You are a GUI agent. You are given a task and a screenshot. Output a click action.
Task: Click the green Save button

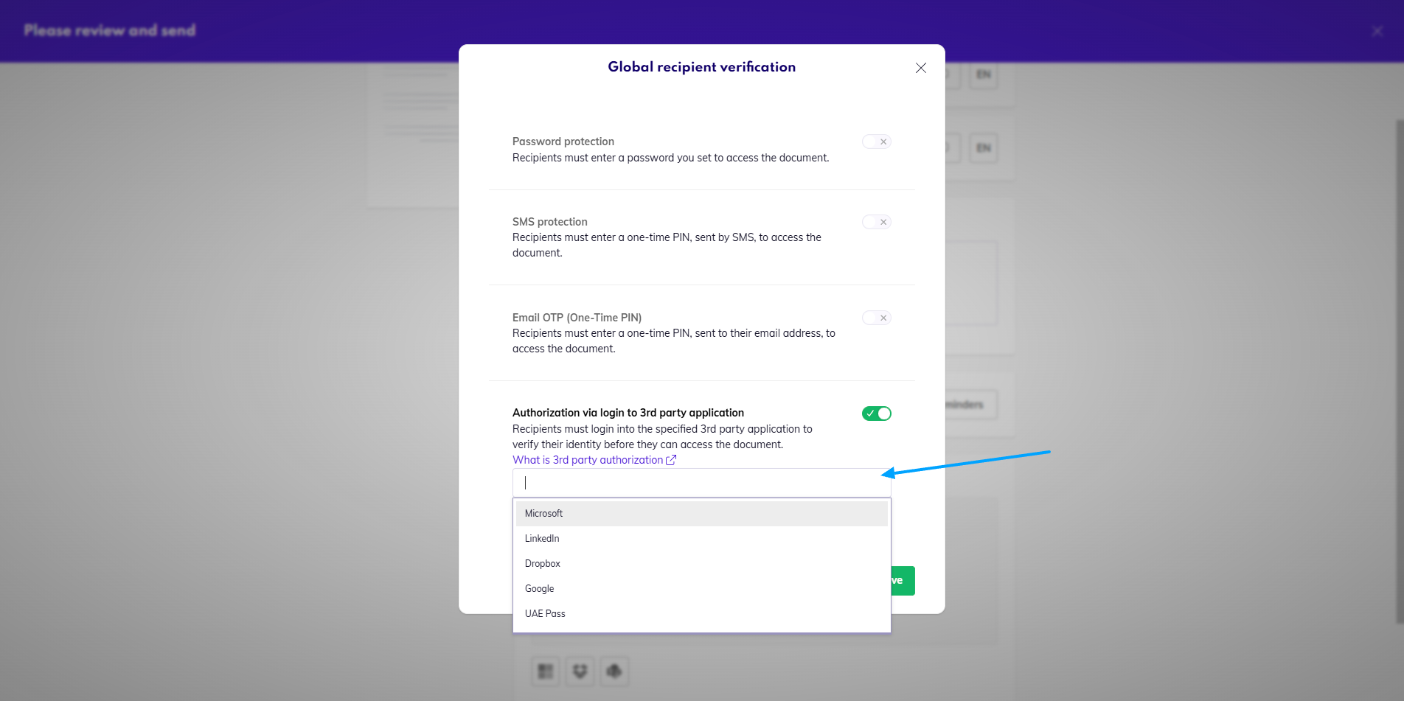click(903, 581)
